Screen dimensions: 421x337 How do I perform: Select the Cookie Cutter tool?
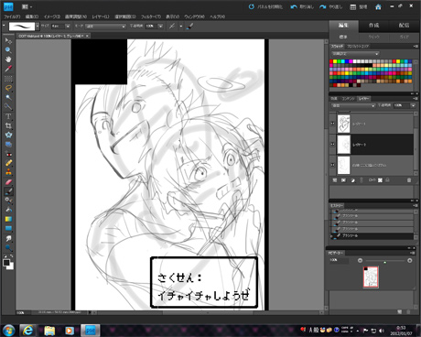tap(8, 135)
